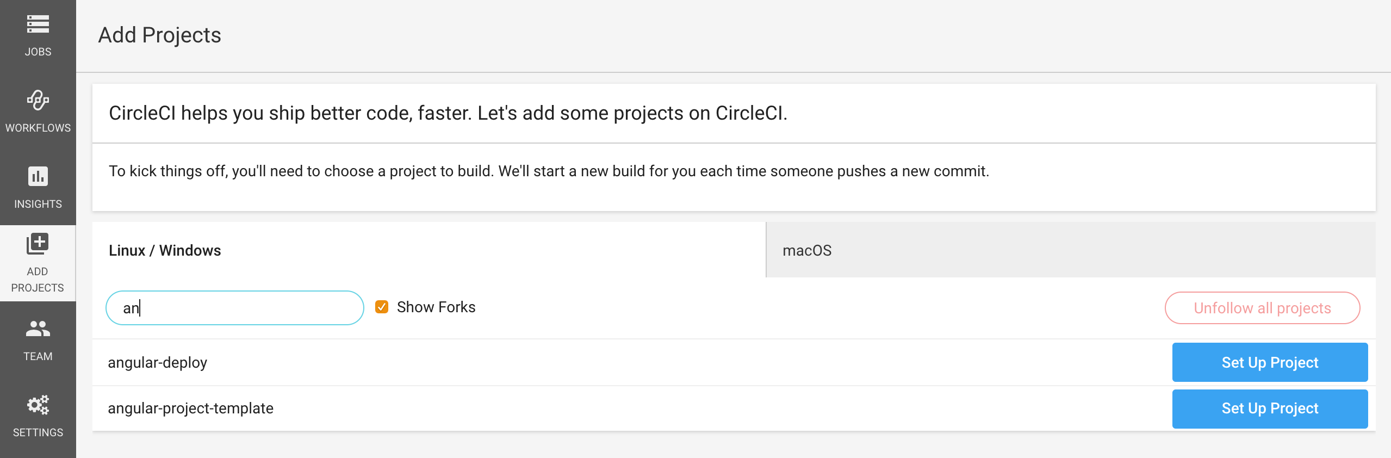
Task: Click the Show Forks label to toggle it
Action: click(x=435, y=307)
